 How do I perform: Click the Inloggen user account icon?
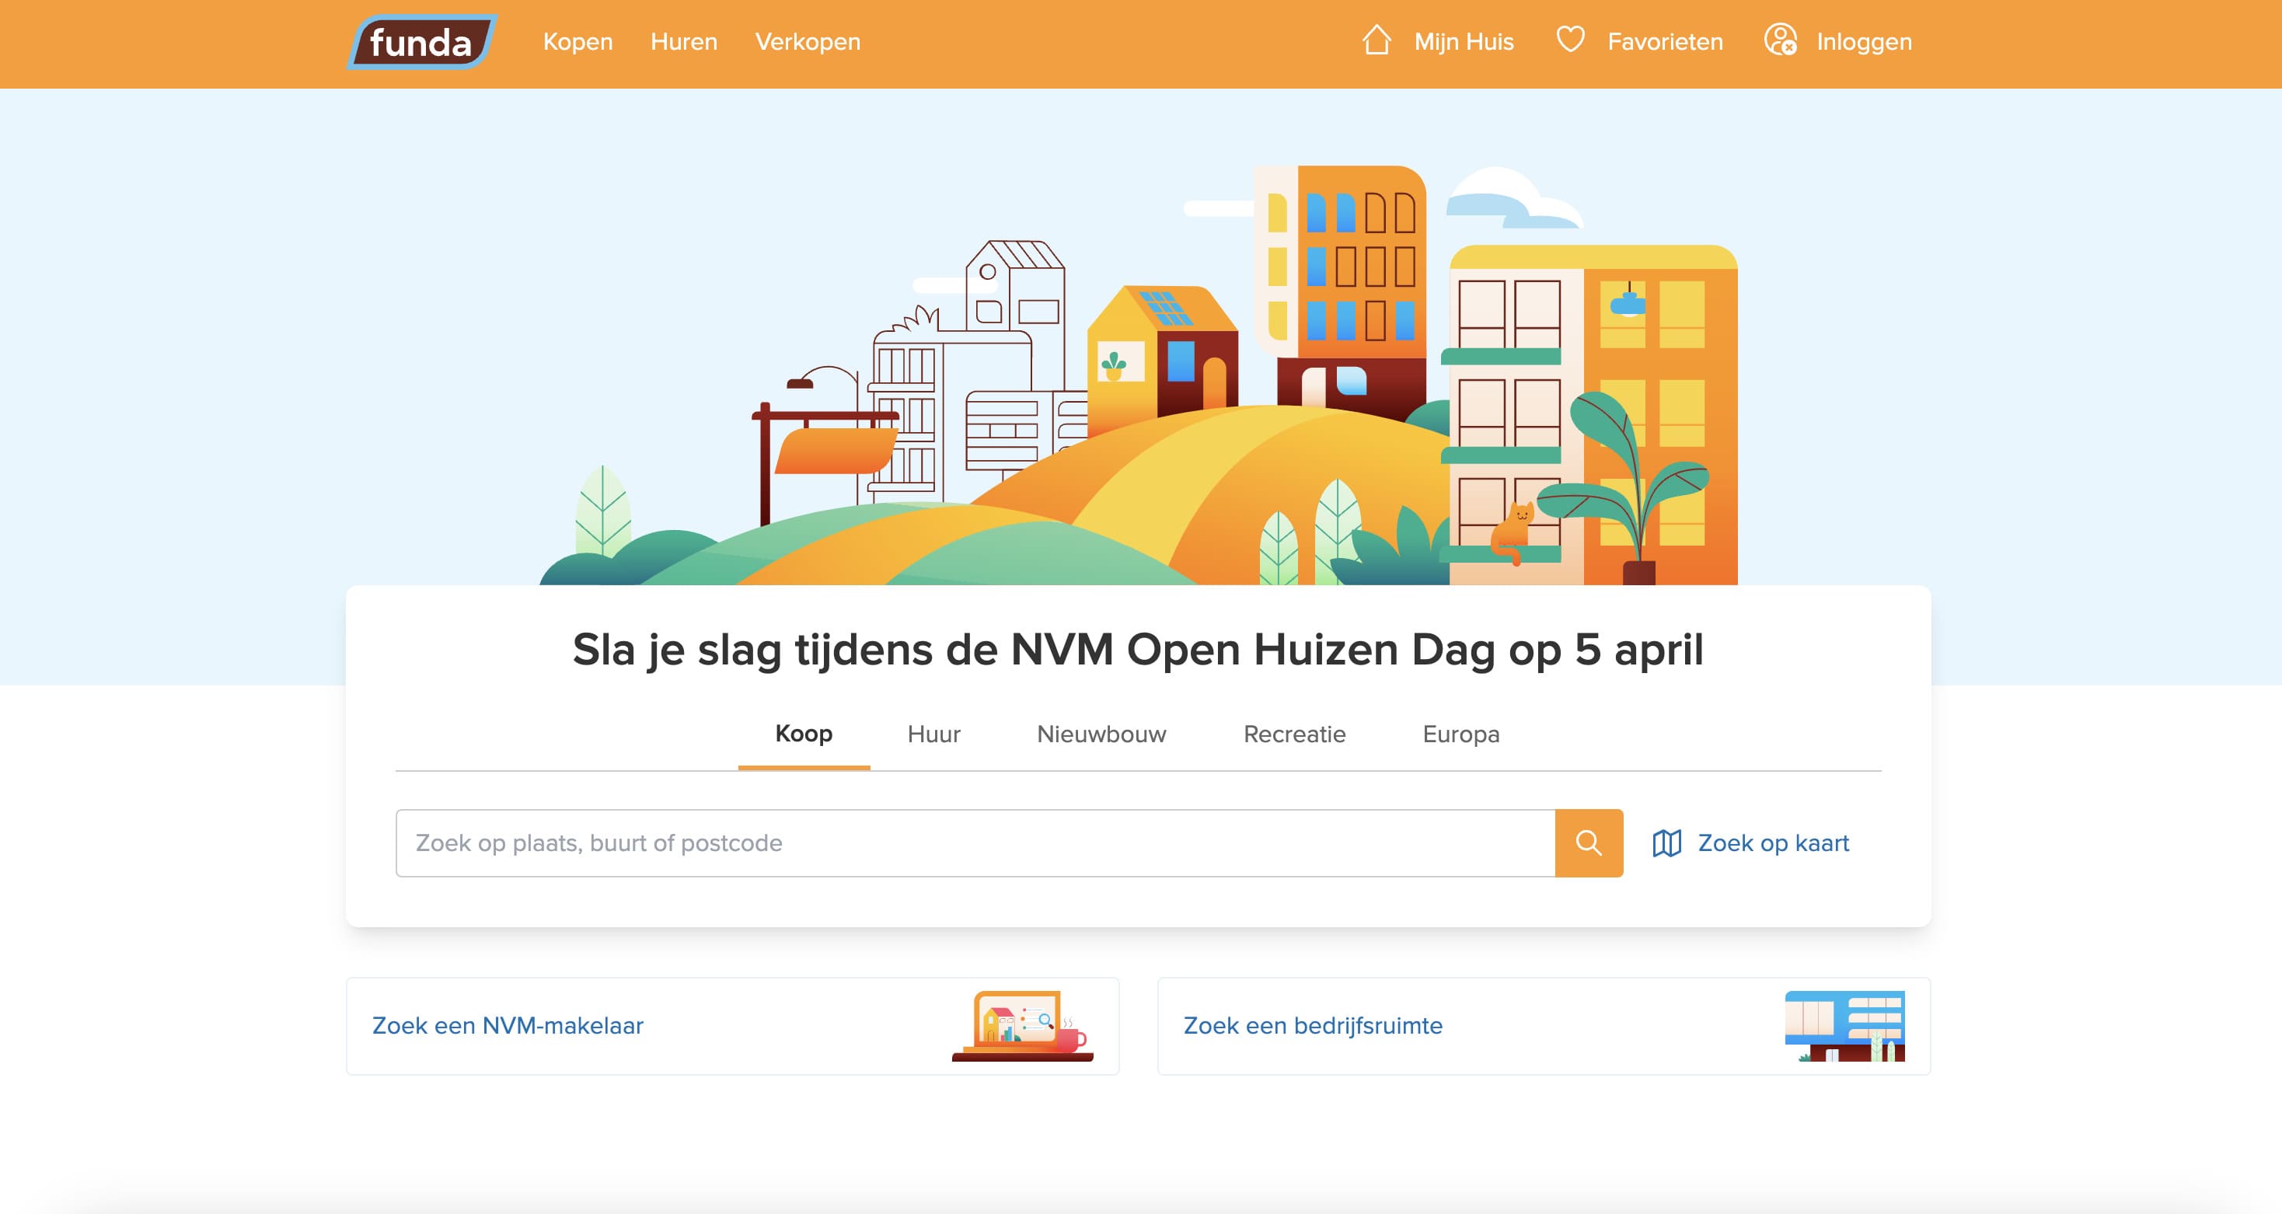[1780, 40]
